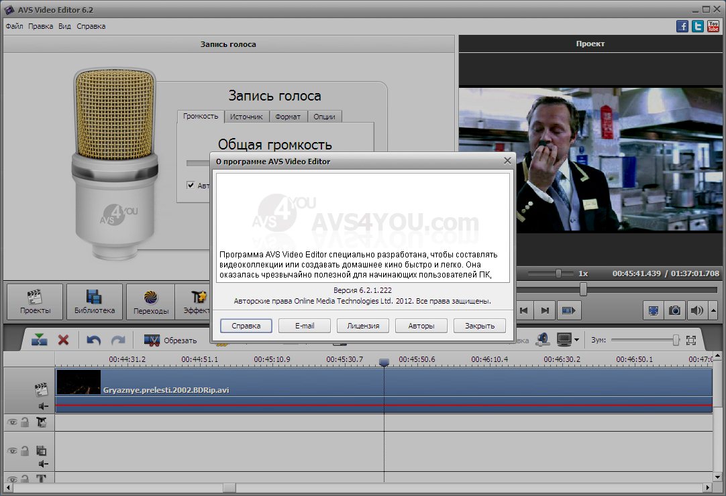Toggle lock on the video effects track

25,422
